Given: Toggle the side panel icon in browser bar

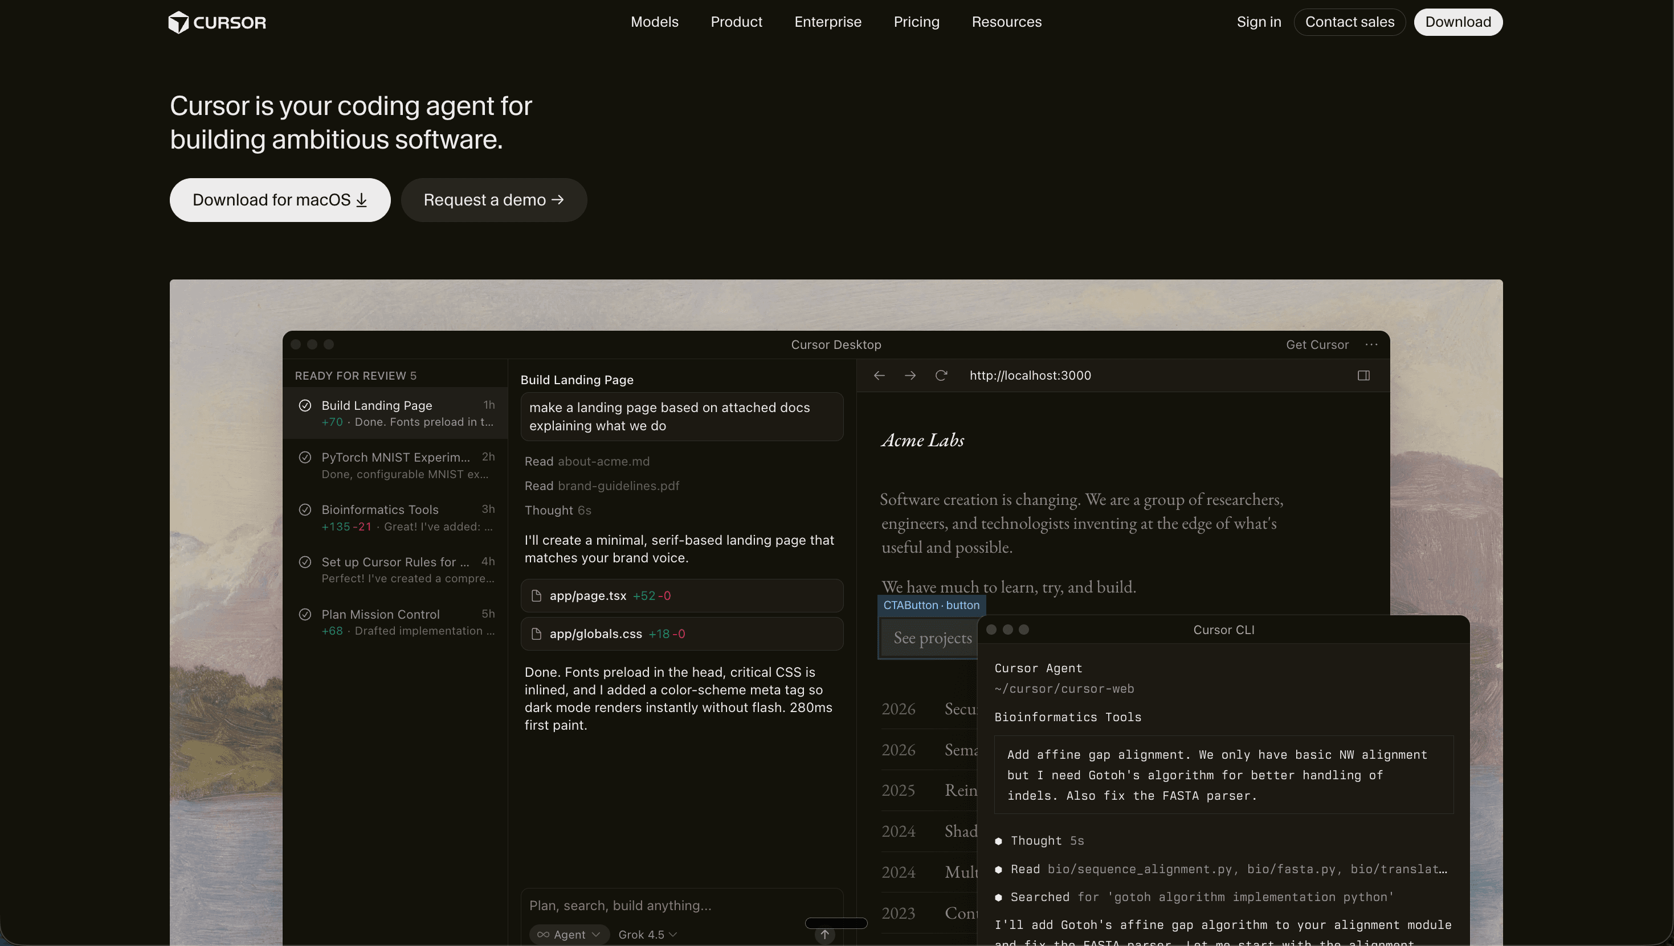Looking at the screenshot, I should pos(1364,376).
